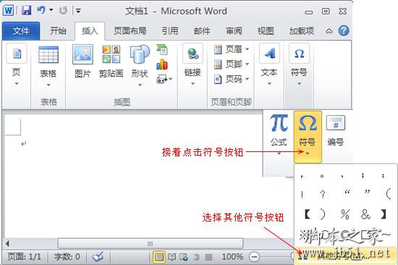Open the 页脚 (Footer) dropdown
This screenshot has height=265, width=398.
pyautogui.click(x=232, y=64)
